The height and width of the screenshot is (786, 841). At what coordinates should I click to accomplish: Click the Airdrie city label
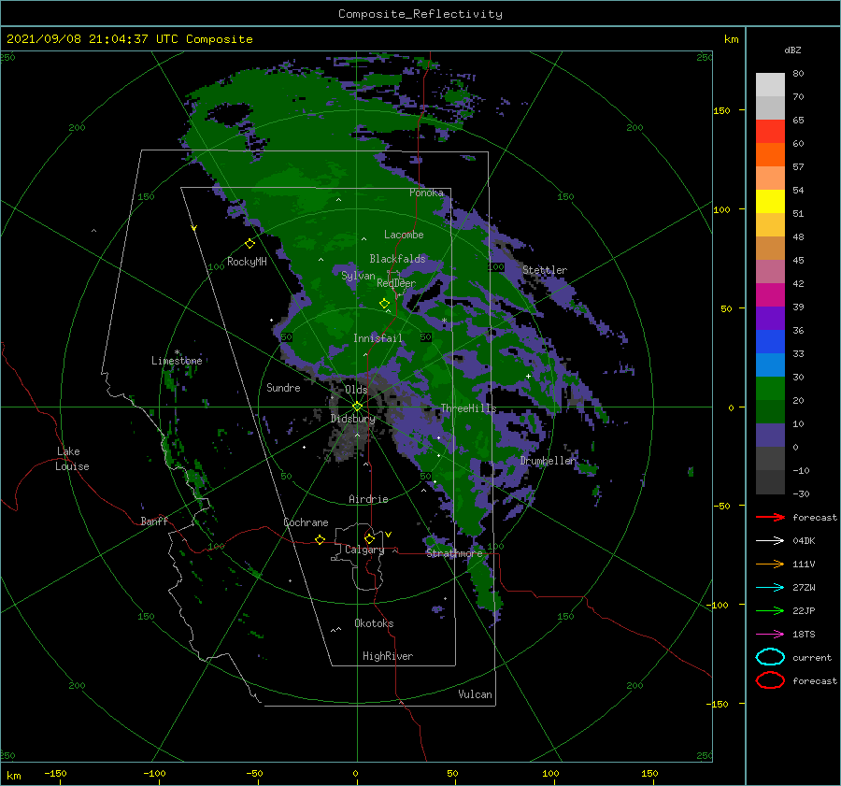click(368, 499)
